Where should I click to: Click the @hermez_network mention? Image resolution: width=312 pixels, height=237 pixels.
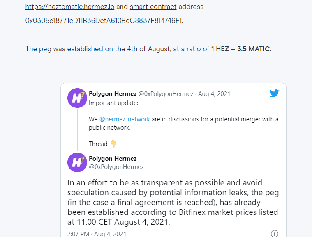click(x=125, y=119)
